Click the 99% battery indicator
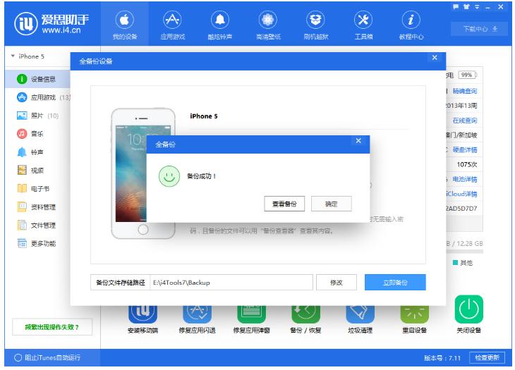The width and height of the screenshot is (515, 370). coord(467,75)
